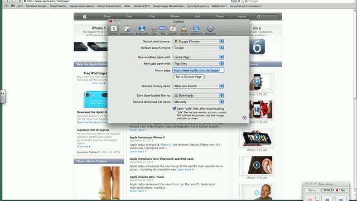Open the Advanced preferences pane

coord(210,30)
